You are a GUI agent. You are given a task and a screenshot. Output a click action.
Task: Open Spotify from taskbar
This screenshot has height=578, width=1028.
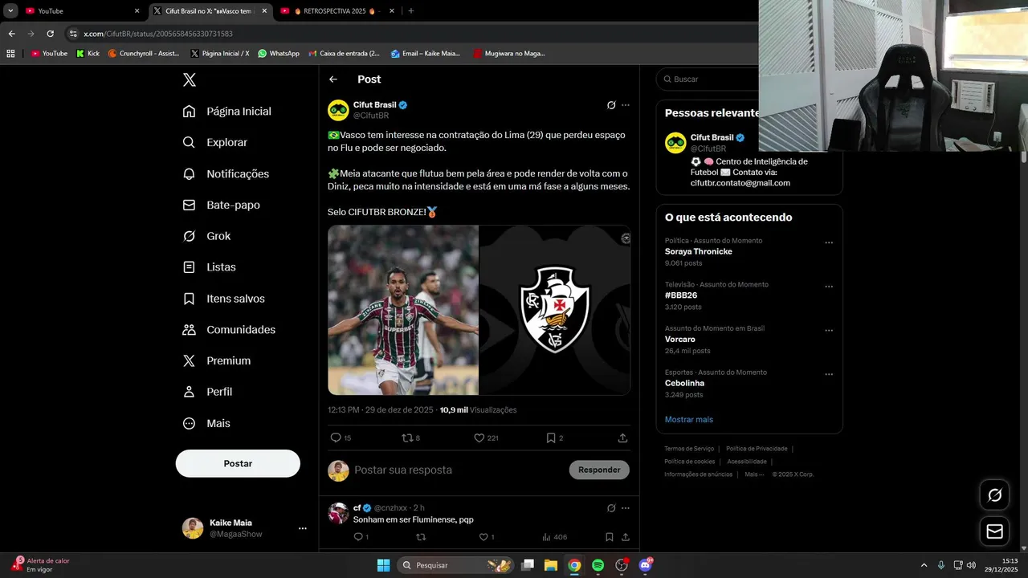pyautogui.click(x=598, y=565)
